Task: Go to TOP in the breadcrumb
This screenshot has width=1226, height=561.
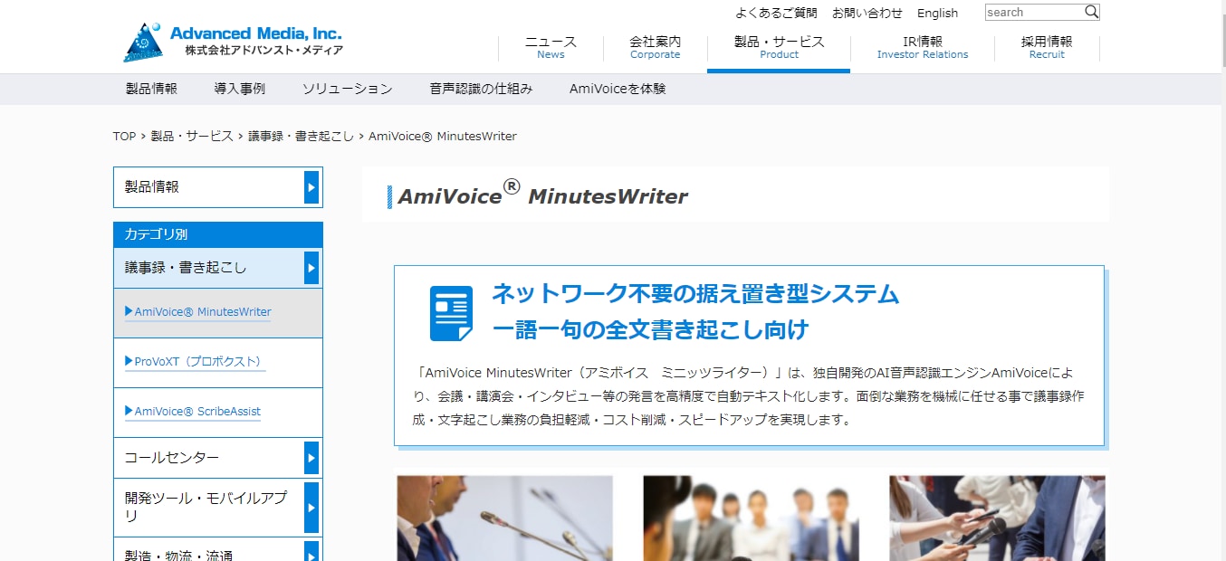Action: (124, 137)
